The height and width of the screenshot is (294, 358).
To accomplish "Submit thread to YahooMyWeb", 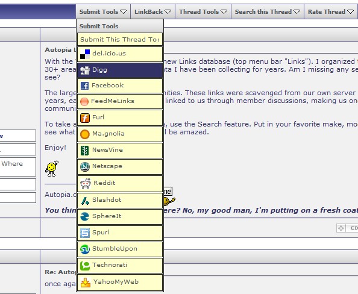I will point(120,283).
